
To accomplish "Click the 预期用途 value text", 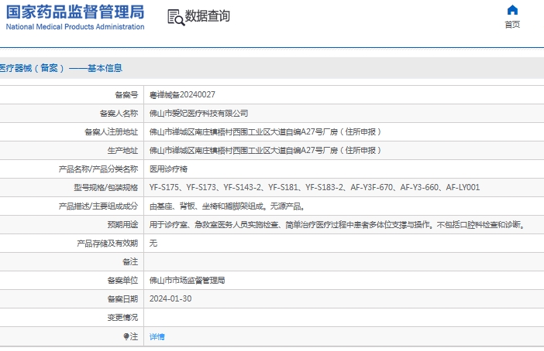I will click(338, 225).
